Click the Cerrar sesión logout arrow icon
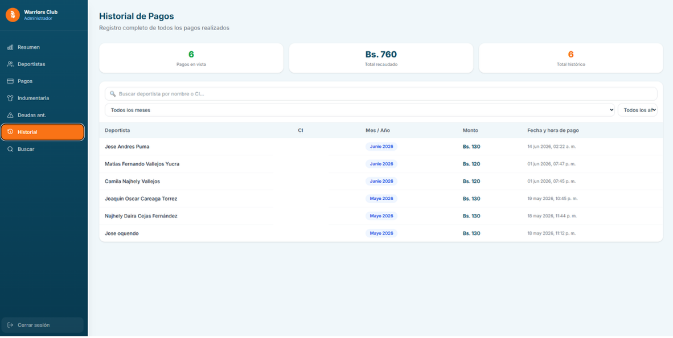Screen dimensions: 673x338 (10, 325)
